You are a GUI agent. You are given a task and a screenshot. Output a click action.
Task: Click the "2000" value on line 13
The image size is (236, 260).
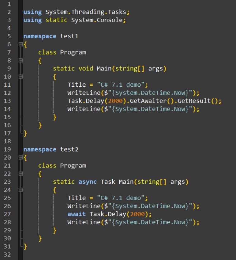tap(115, 101)
